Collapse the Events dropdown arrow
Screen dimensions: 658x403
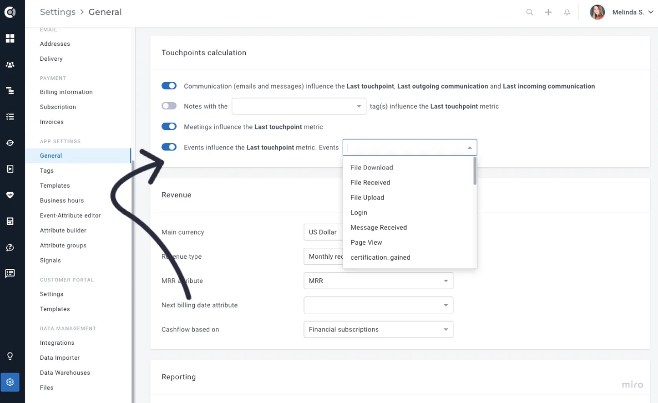469,148
